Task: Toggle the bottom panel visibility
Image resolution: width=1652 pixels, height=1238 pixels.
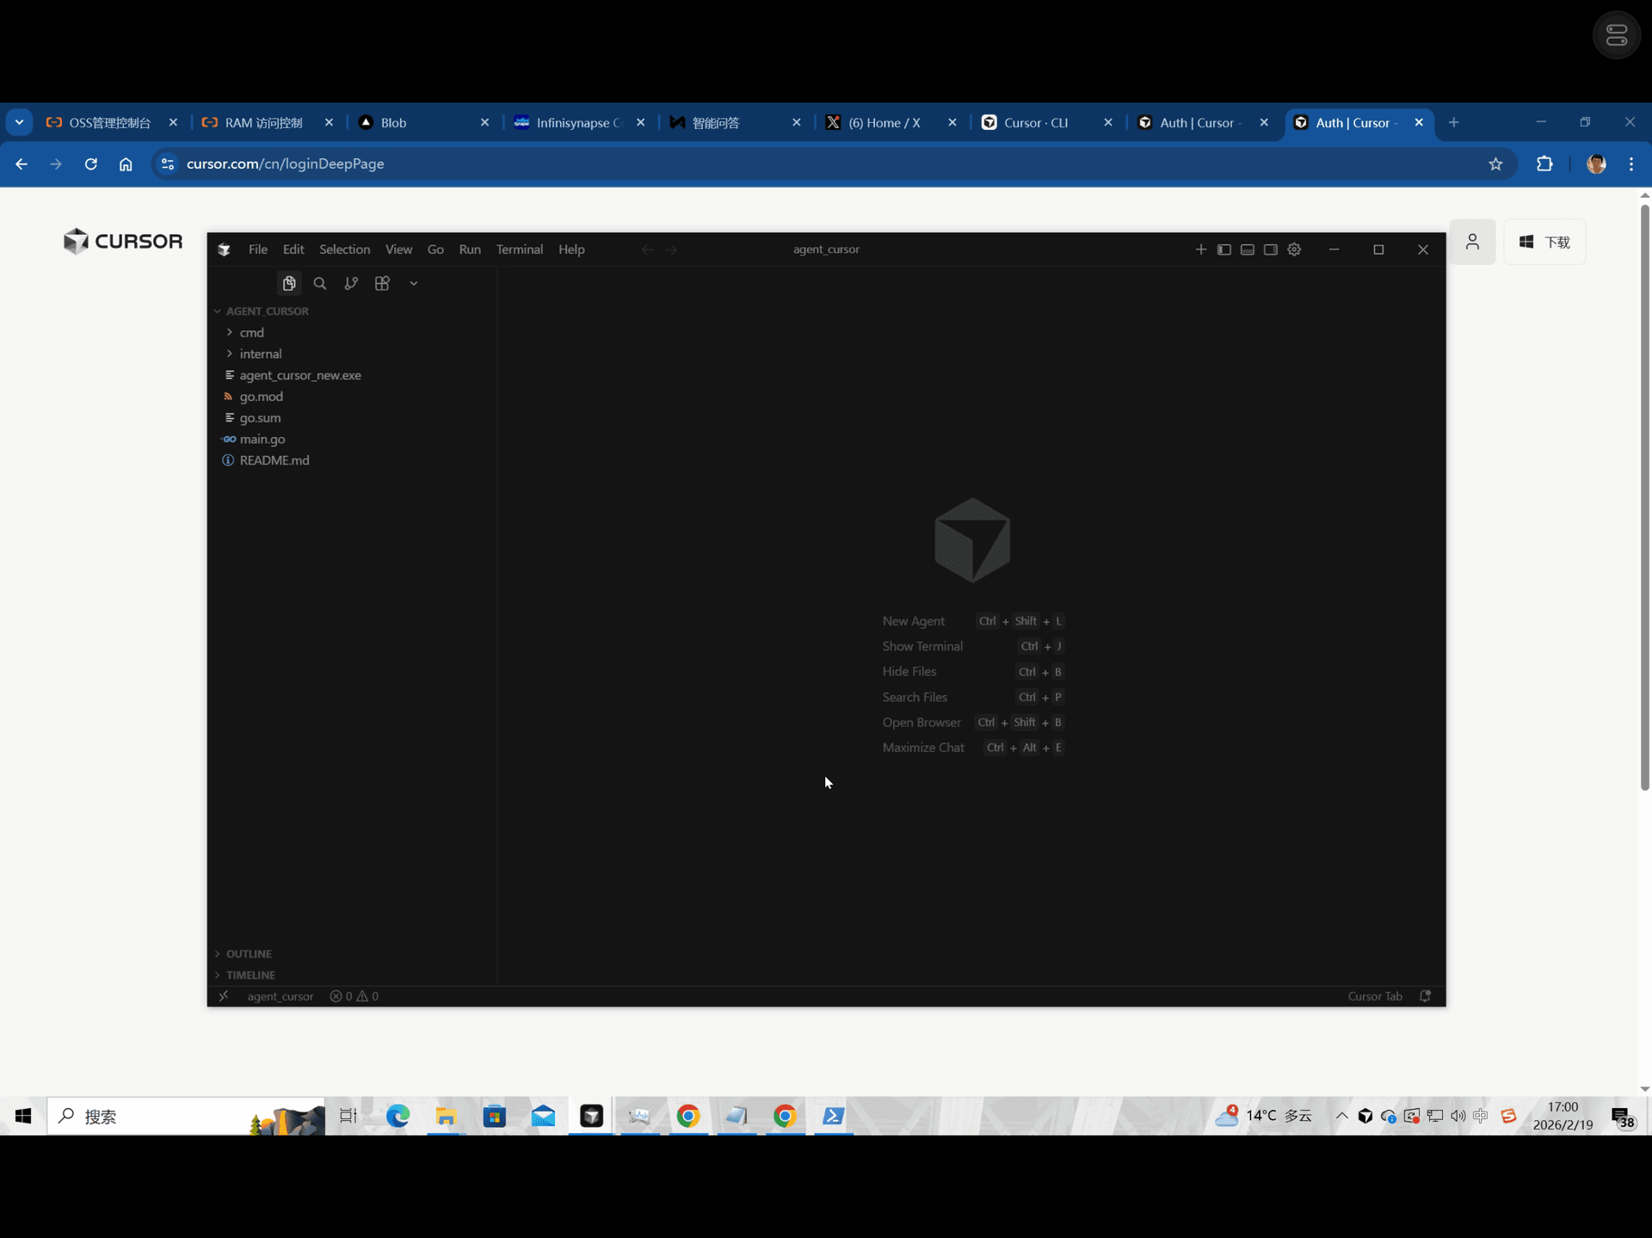Action: pyautogui.click(x=1247, y=249)
